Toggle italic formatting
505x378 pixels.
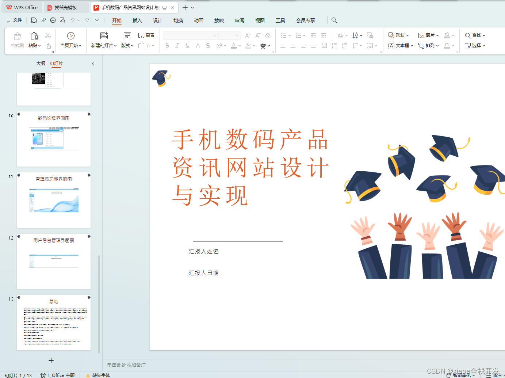point(177,45)
